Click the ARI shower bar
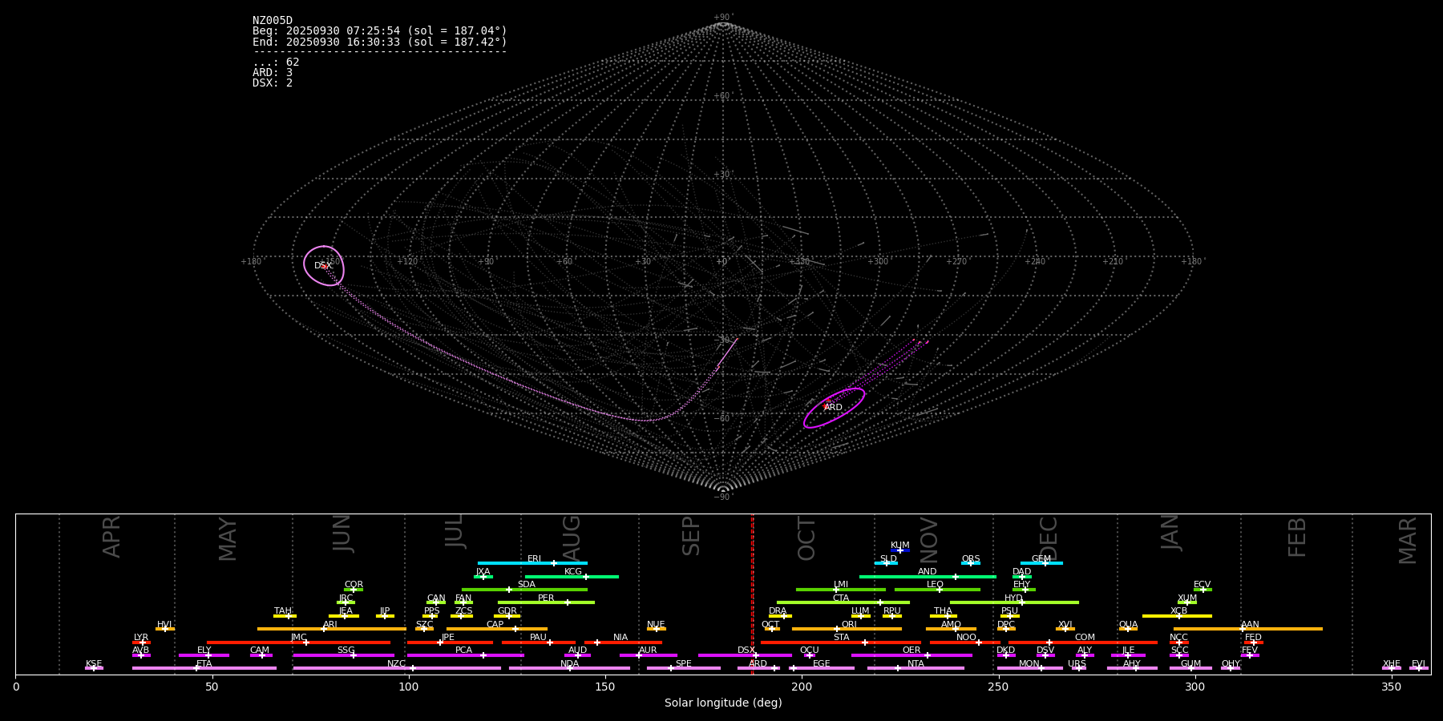1443x721 pixels. (332, 629)
